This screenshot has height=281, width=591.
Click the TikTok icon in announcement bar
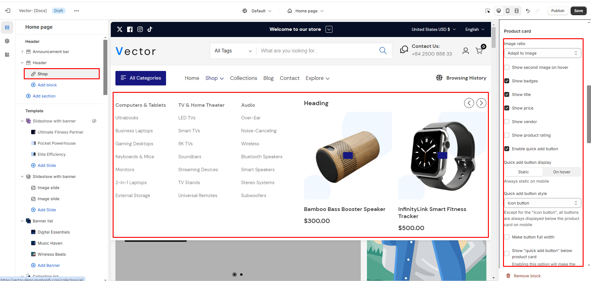(x=150, y=29)
